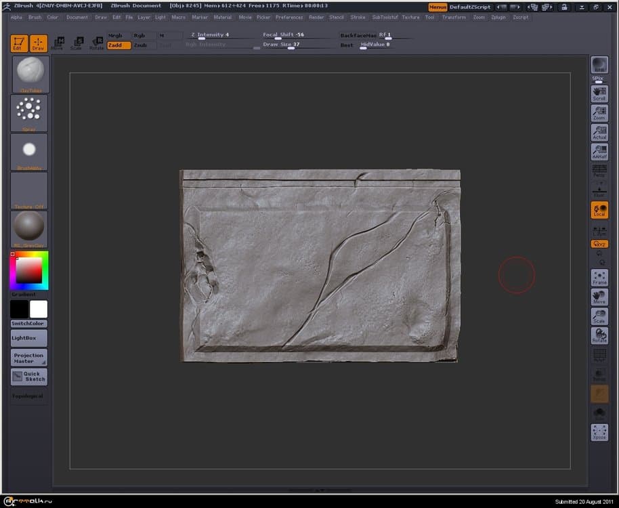Open the ClayTubes brush picker
619x508 pixels.
(x=29, y=74)
